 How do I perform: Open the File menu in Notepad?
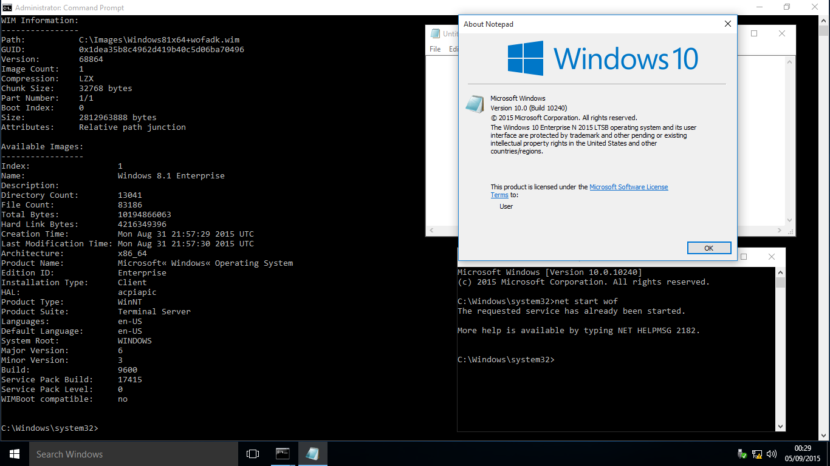[435, 49]
